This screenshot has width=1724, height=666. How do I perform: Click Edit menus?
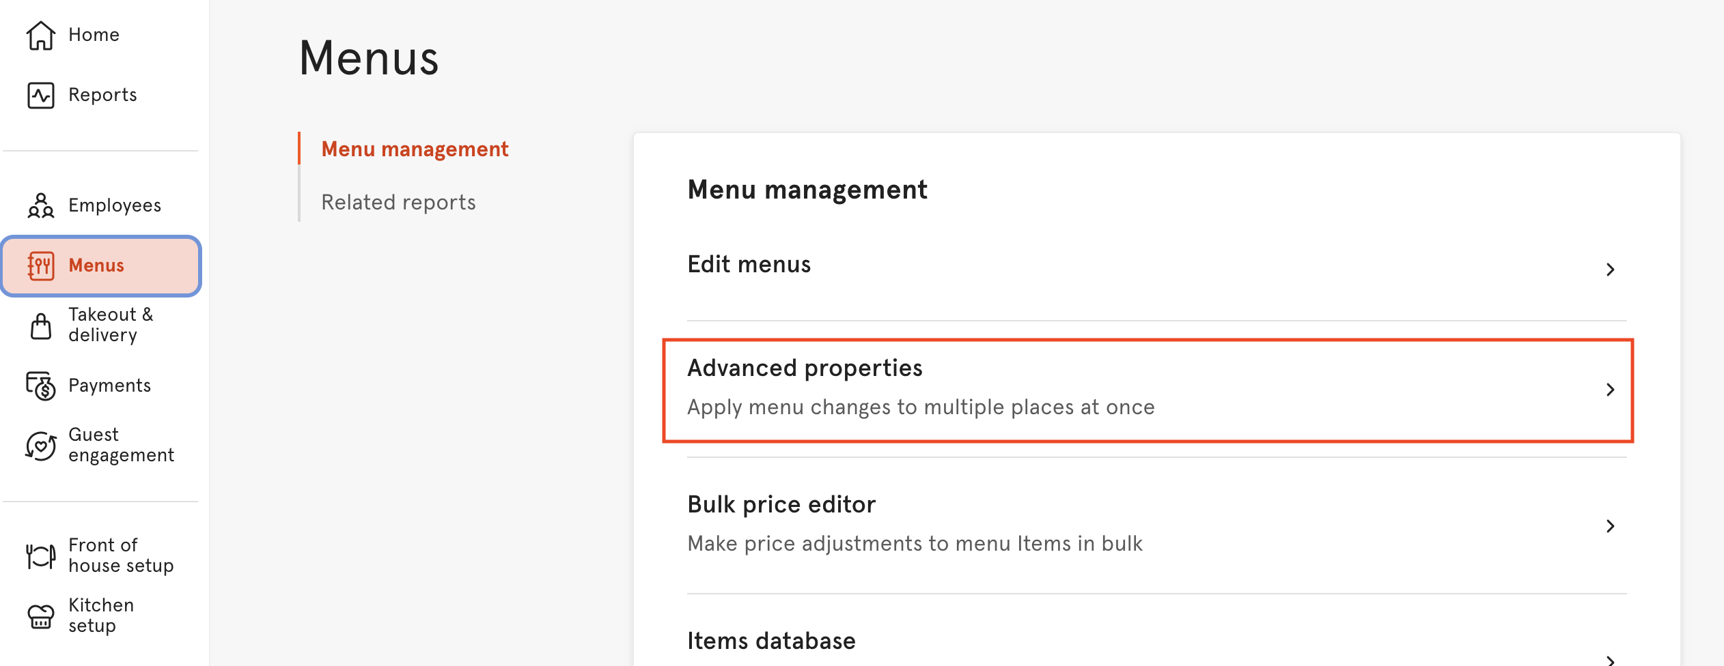click(x=749, y=264)
